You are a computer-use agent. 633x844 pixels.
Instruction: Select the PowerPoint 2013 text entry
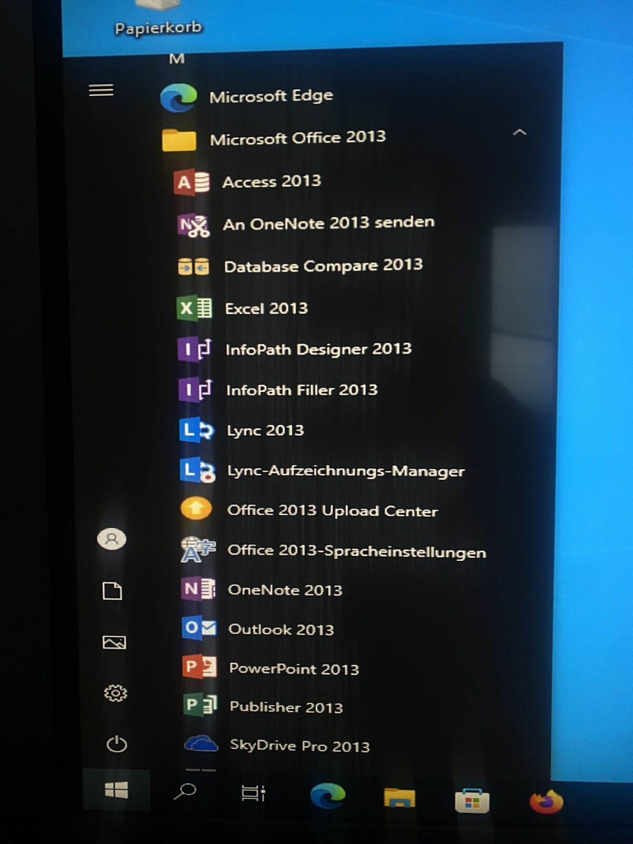pyautogui.click(x=294, y=669)
